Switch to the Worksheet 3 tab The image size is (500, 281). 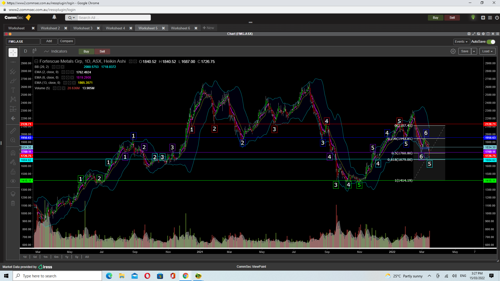tap(83, 28)
